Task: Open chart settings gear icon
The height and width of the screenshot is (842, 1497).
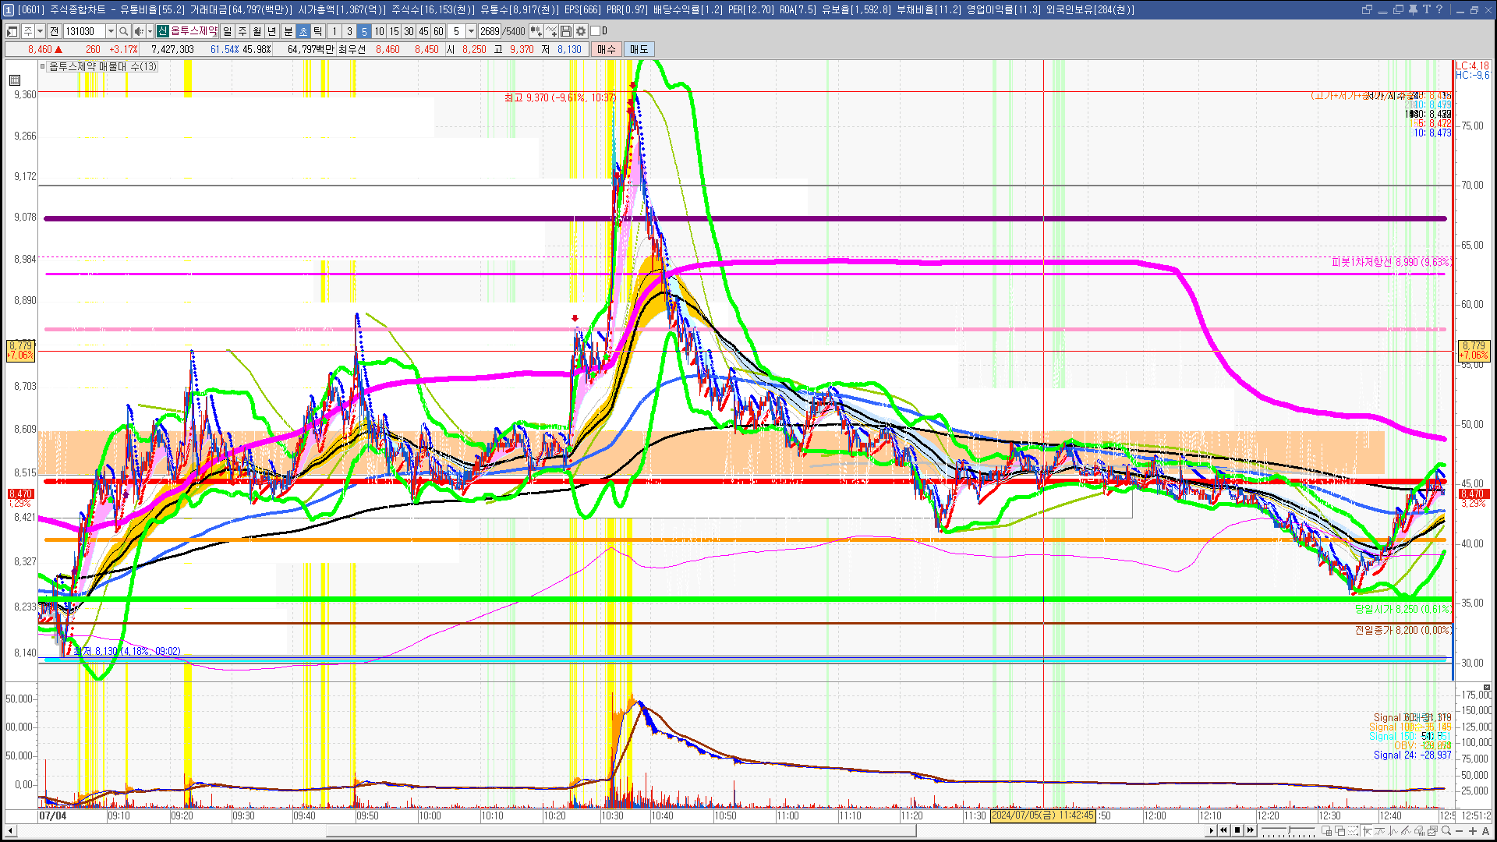Action: tap(581, 31)
